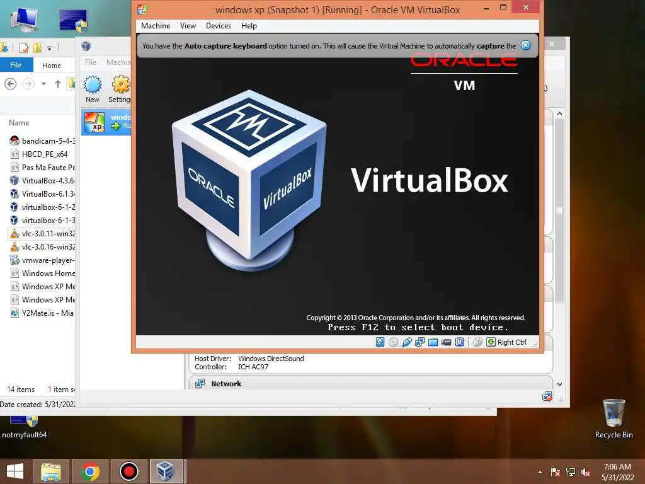This screenshot has height=484, width=645.
Task: Select the Y2Mate.is - Mia file
Action: click(x=42, y=313)
